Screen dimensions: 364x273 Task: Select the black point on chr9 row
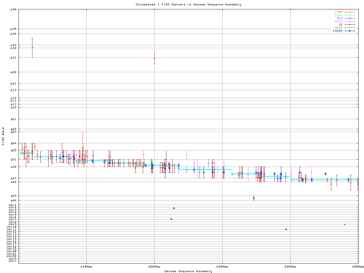(345, 224)
